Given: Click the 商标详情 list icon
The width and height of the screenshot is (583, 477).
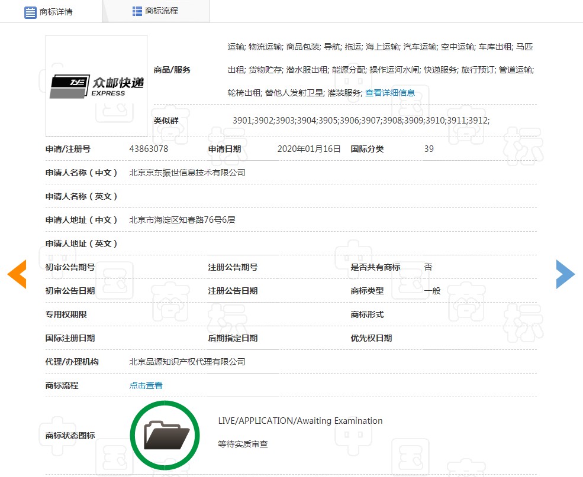Looking at the screenshot, I should pyautogui.click(x=30, y=11).
